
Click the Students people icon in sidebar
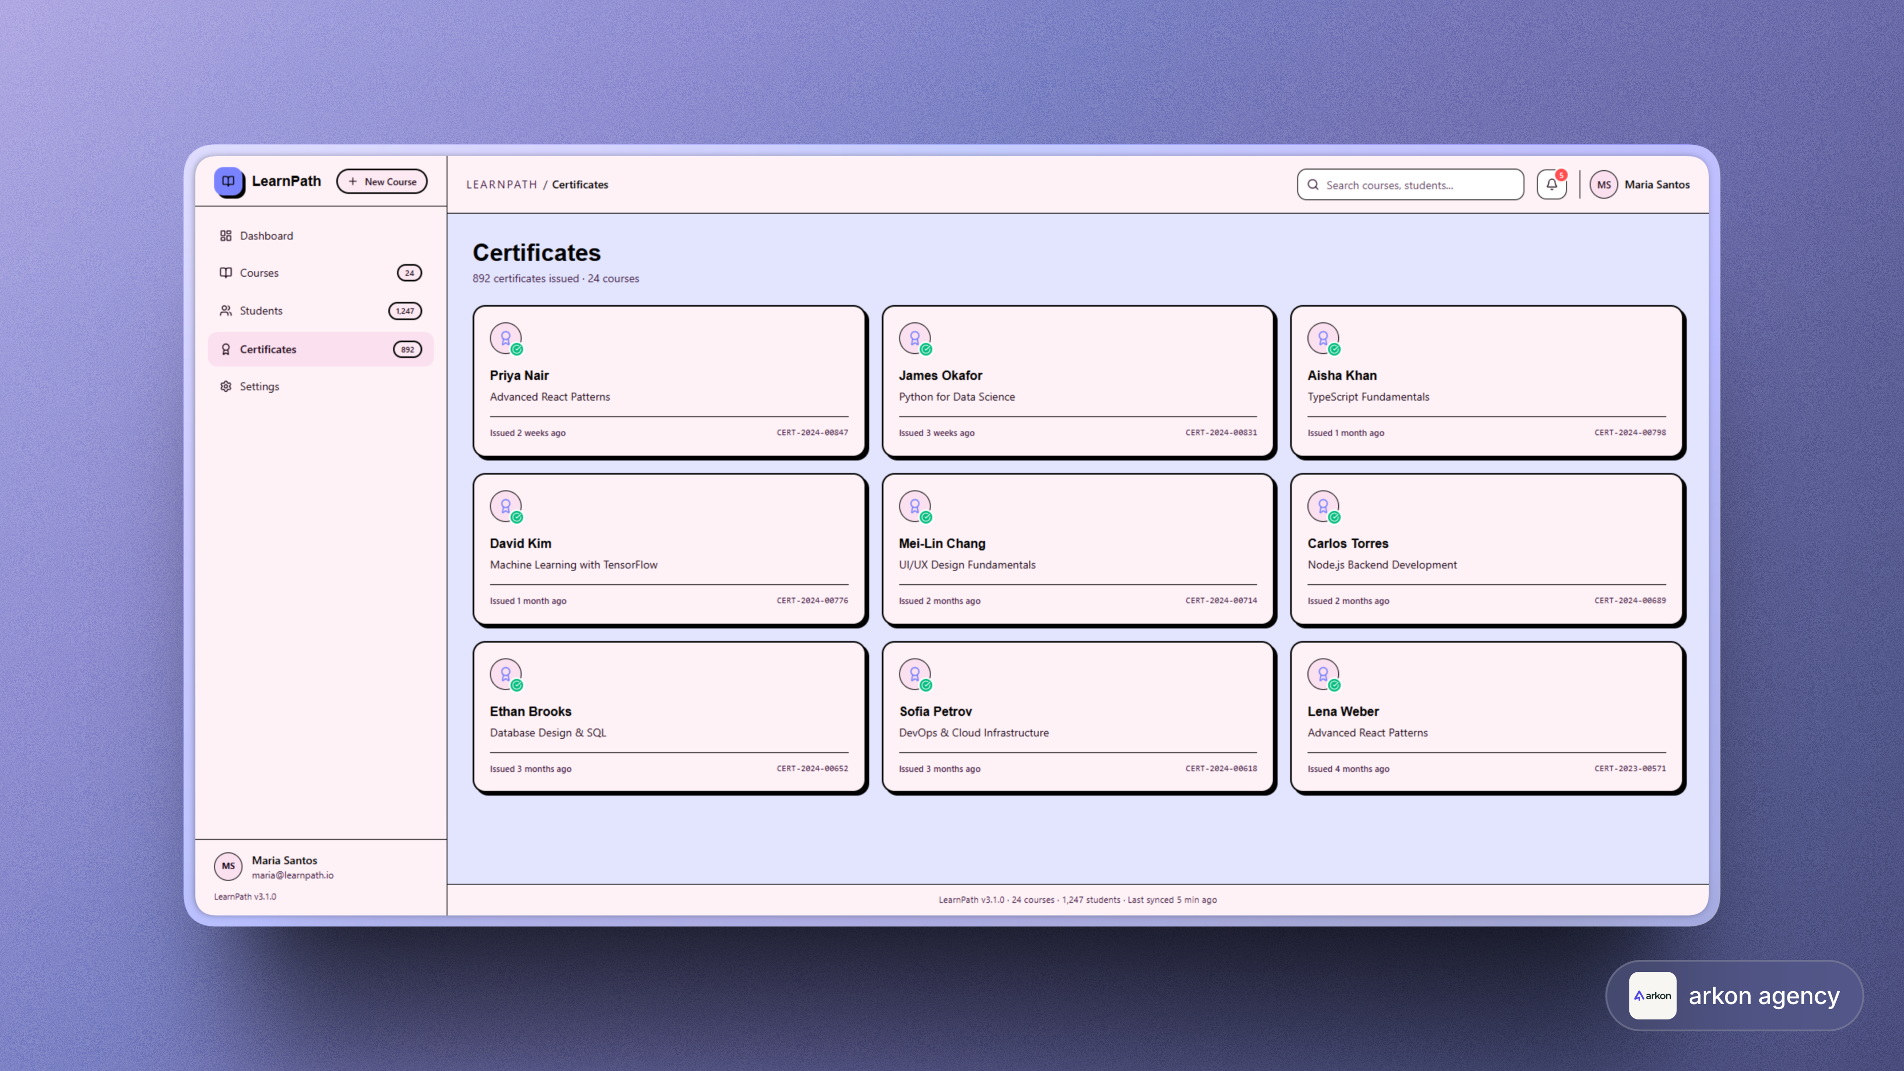pos(226,310)
